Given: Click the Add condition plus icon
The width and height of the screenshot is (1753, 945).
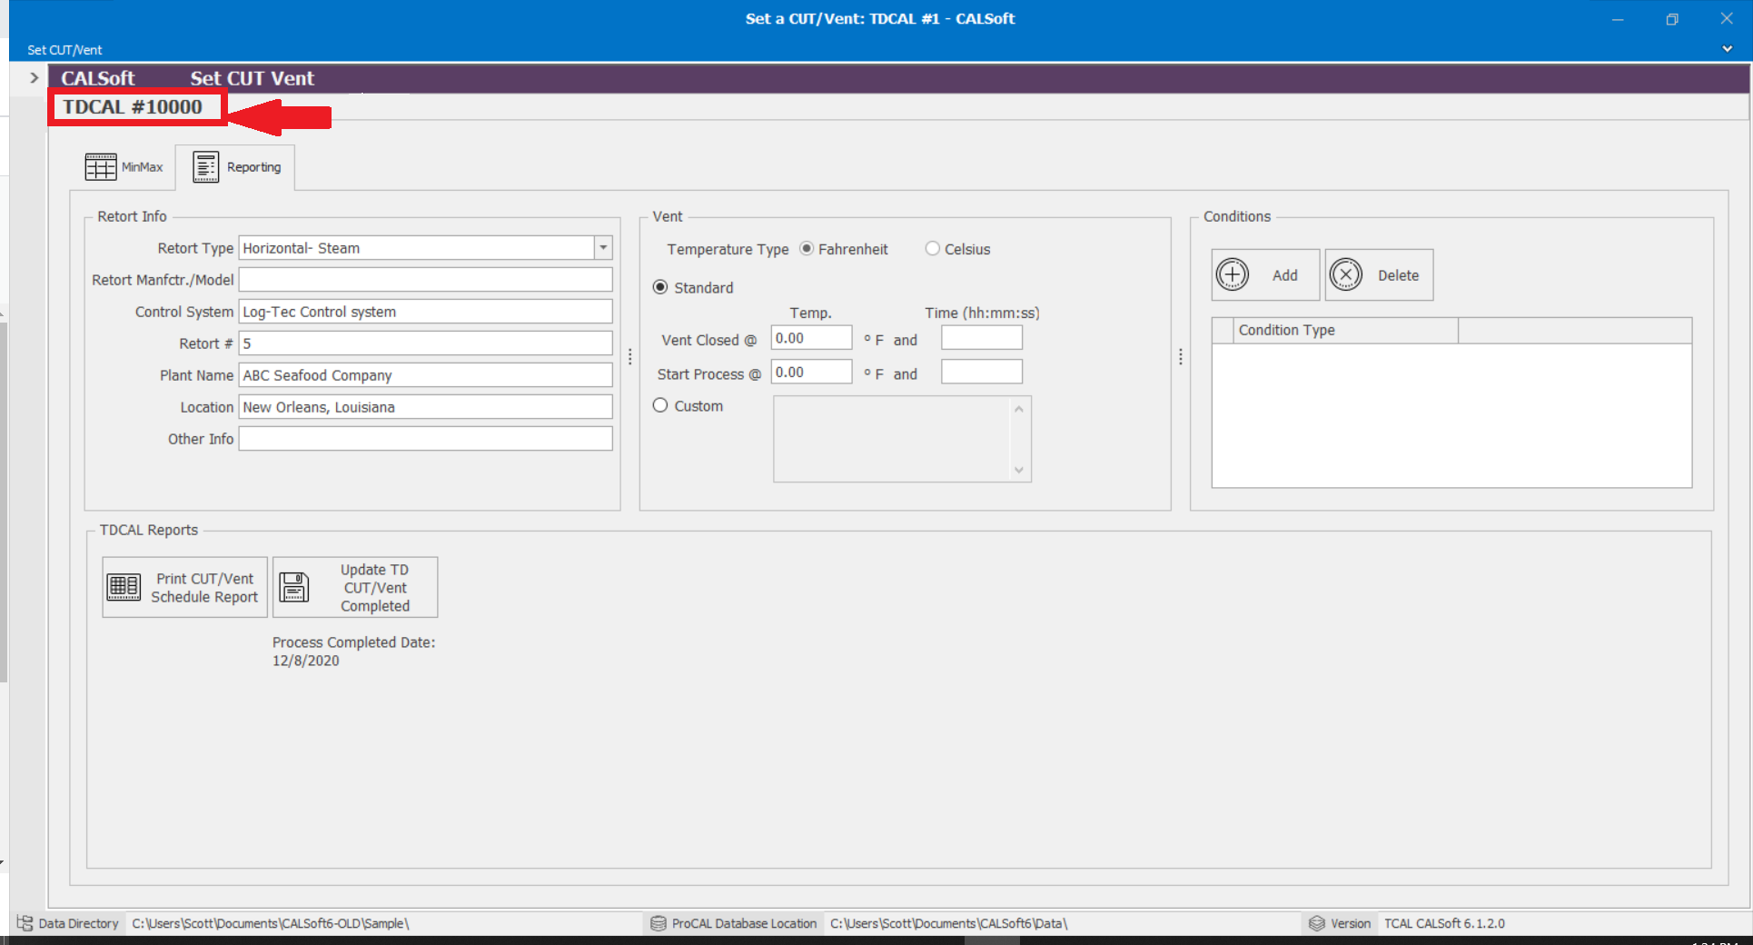Looking at the screenshot, I should coord(1233,274).
